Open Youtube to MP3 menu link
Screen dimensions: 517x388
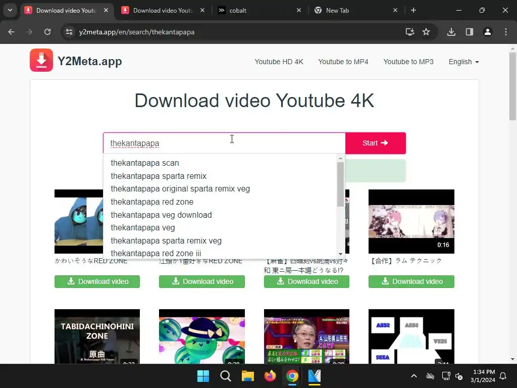pyautogui.click(x=408, y=62)
